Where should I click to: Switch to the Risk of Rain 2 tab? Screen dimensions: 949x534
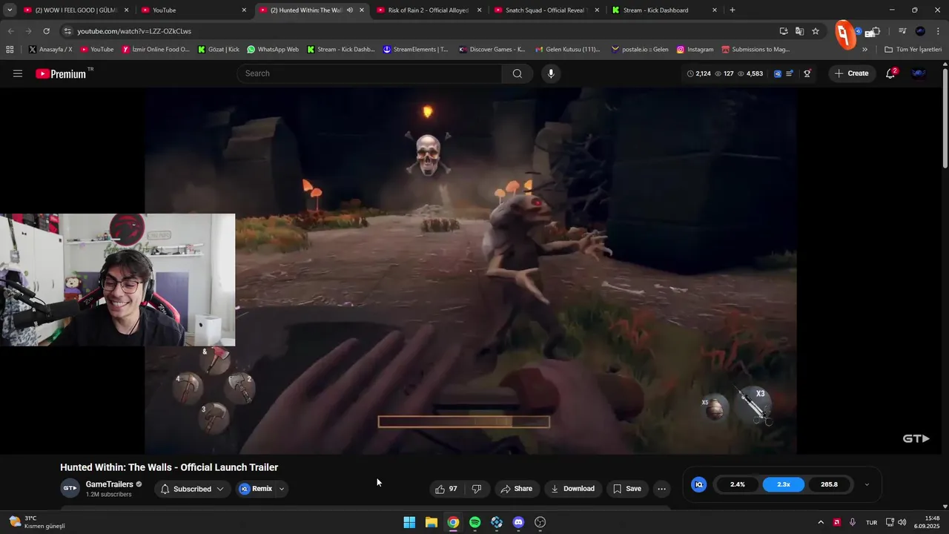[428, 10]
